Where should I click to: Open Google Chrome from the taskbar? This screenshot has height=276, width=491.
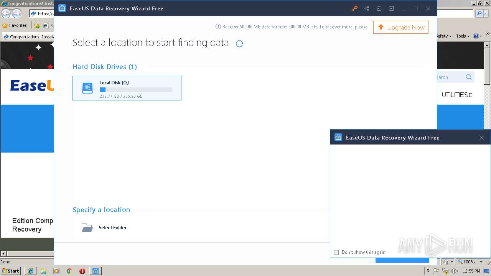[69, 271]
